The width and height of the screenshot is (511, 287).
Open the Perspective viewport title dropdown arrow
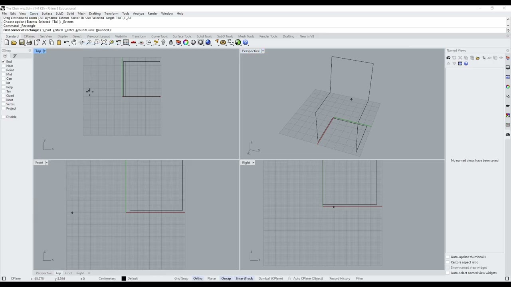[x=263, y=51]
